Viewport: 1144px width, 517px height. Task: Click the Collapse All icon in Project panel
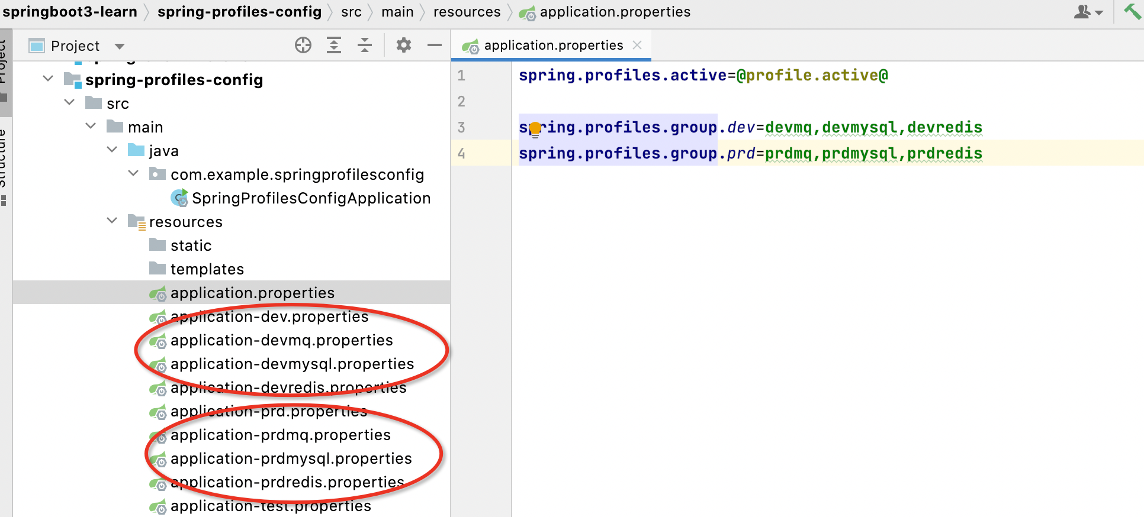(365, 45)
